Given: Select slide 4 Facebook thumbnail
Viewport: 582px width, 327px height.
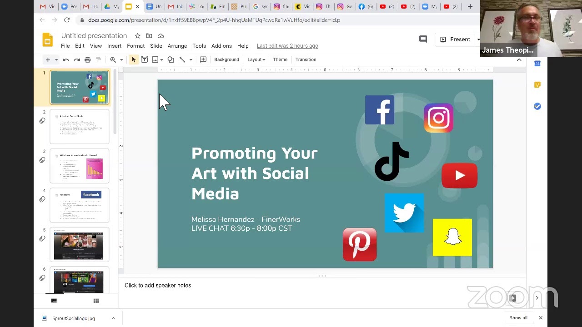Looking at the screenshot, I should pos(80,205).
